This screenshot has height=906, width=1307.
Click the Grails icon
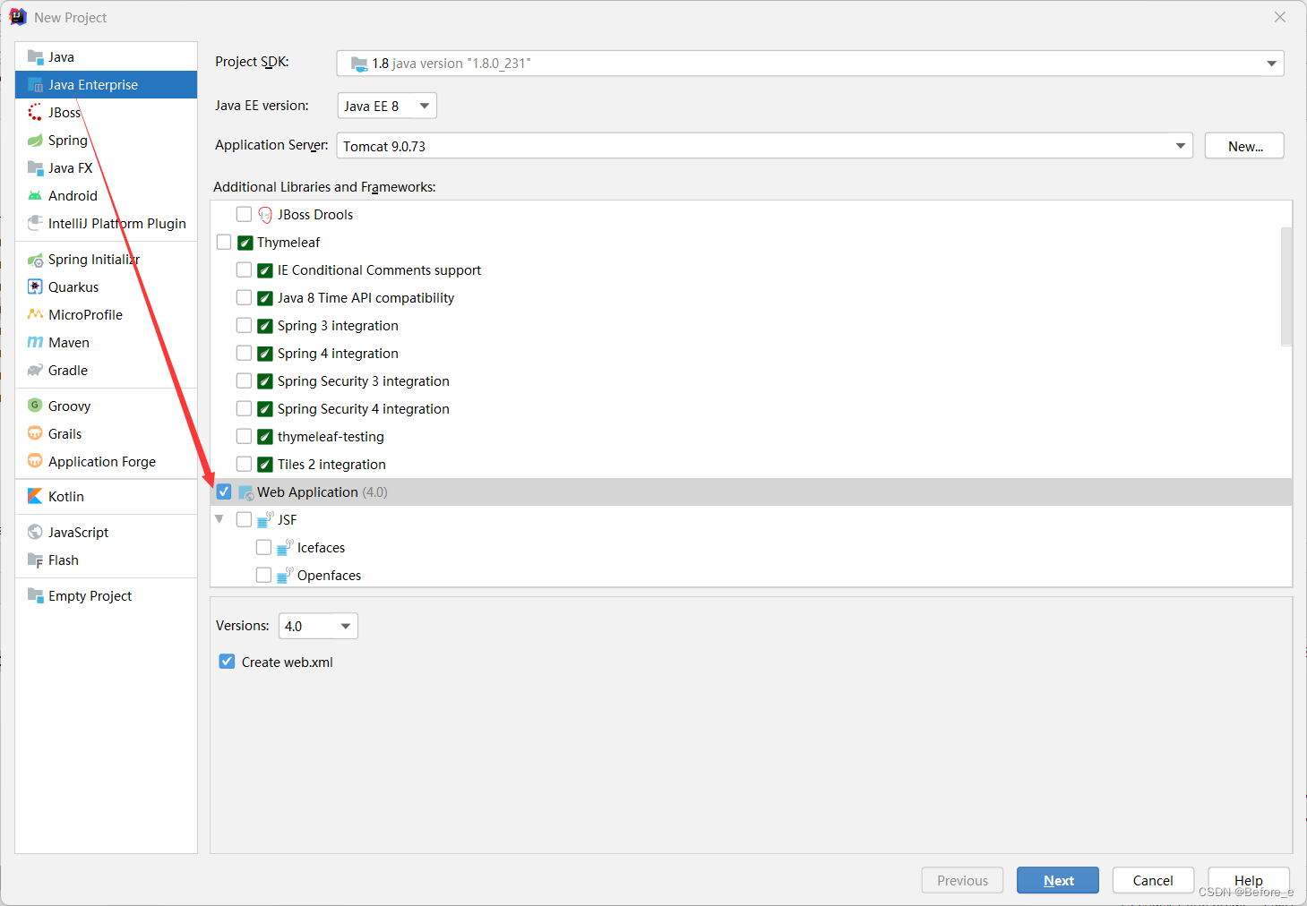click(35, 434)
